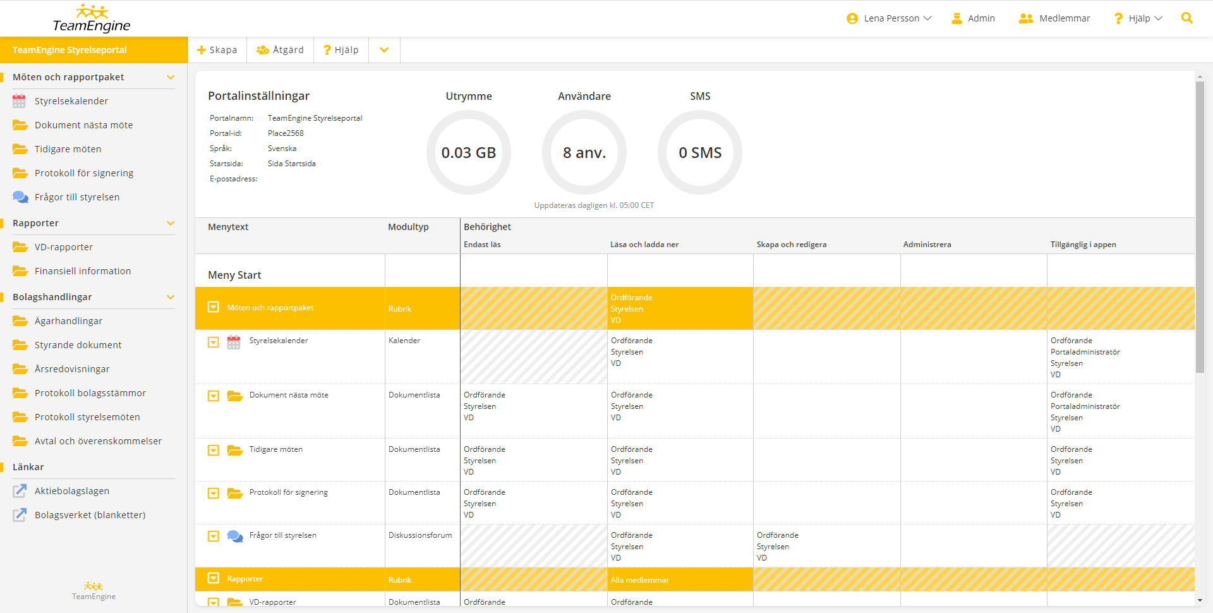Click folder icon beside Protokoll för signering in sidebar

pyautogui.click(x=20, y=173)
